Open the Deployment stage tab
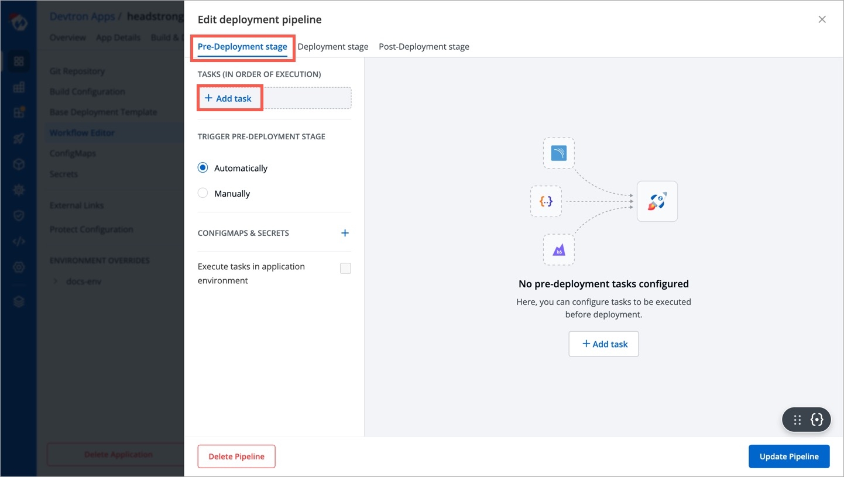Screen dimensions: 844x477 (332, 47)
